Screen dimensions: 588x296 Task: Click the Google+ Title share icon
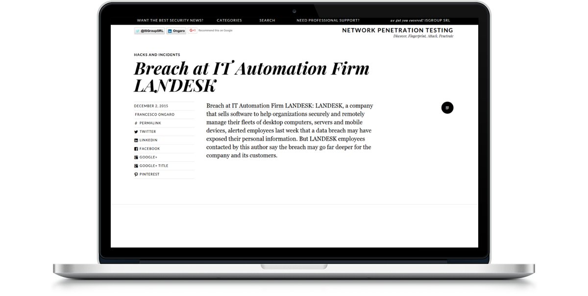pyautogui.click(x=136, y=166)
